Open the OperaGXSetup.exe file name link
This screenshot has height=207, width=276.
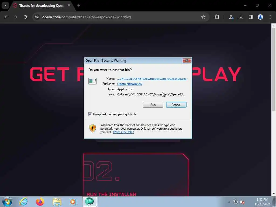point(152,79)
